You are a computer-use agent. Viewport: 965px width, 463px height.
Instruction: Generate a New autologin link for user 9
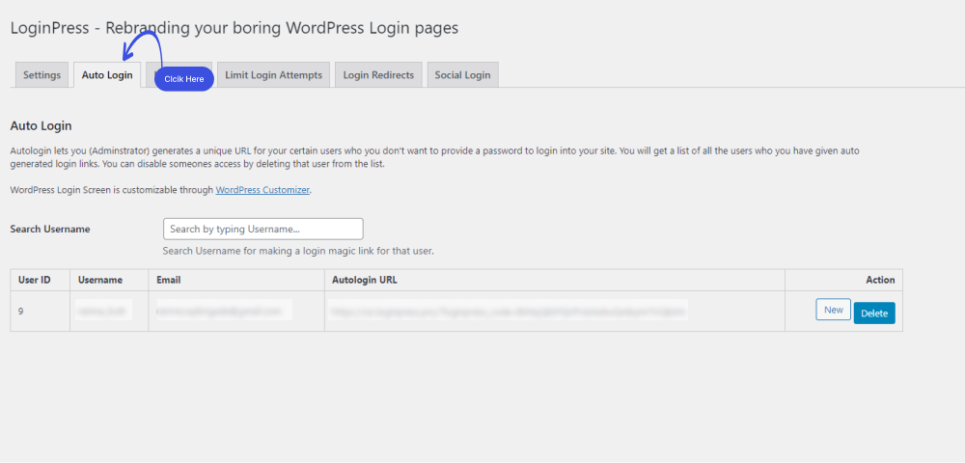834,310
